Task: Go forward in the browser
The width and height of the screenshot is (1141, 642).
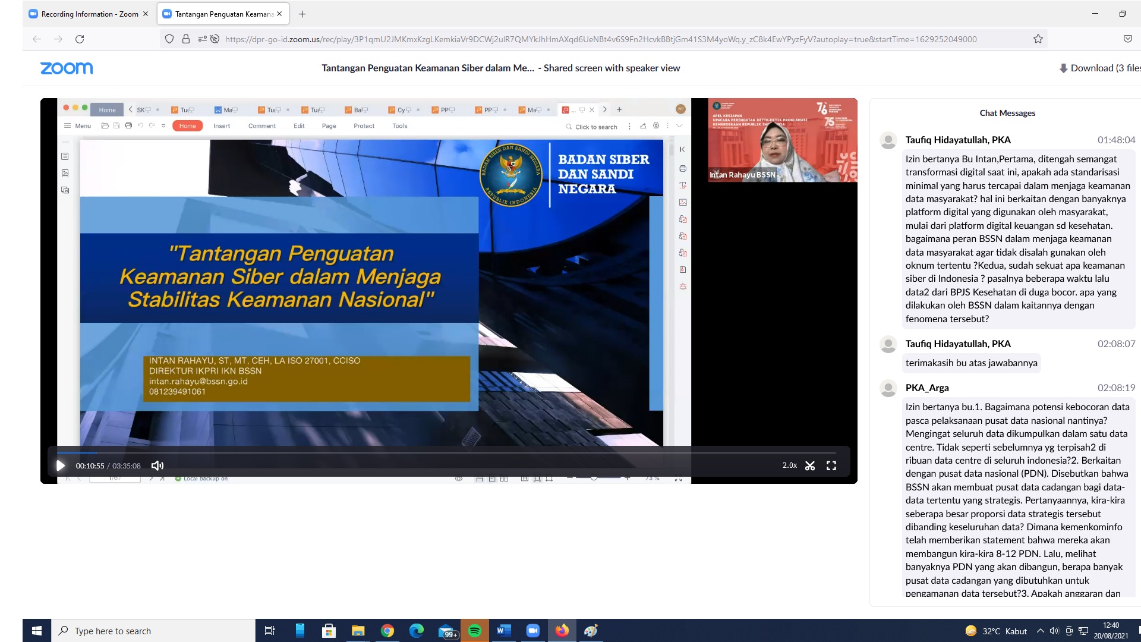Action: [x=58, y=39]
